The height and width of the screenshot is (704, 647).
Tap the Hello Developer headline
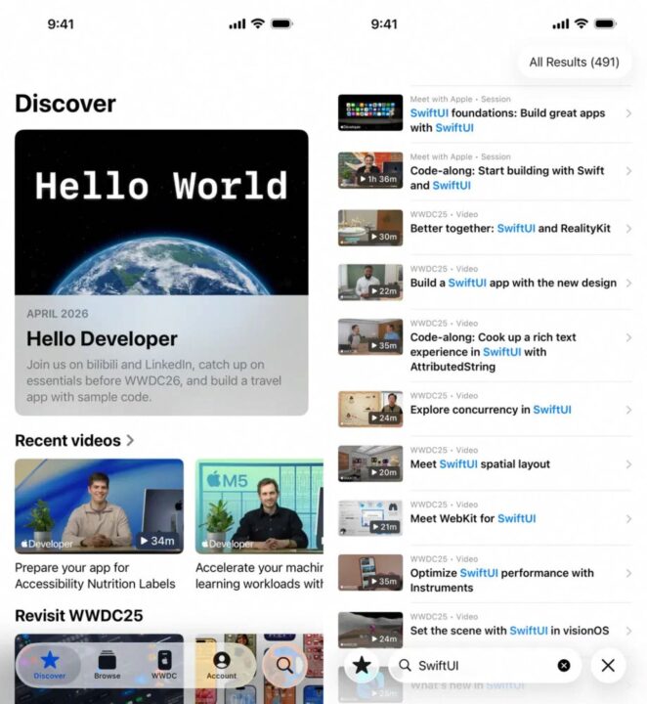102,338
